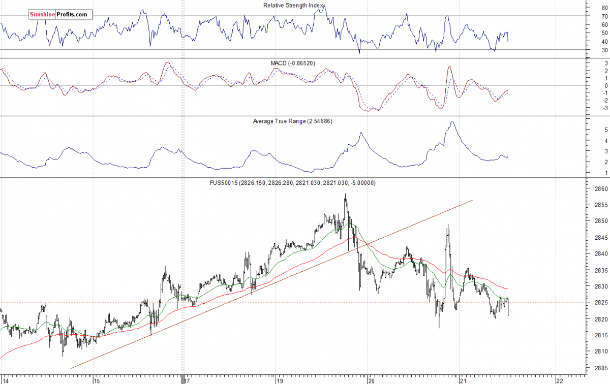
Task: Click date label 22 on time axis
Action: [559, 380]
